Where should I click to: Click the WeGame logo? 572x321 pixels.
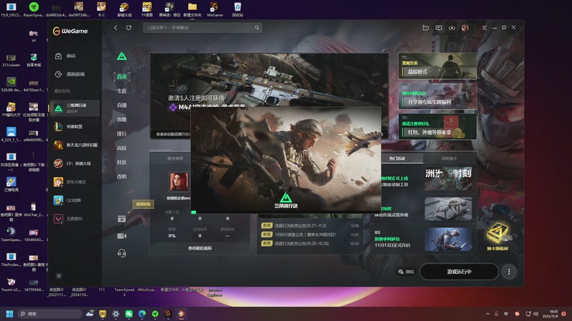[x=70, y=31]
